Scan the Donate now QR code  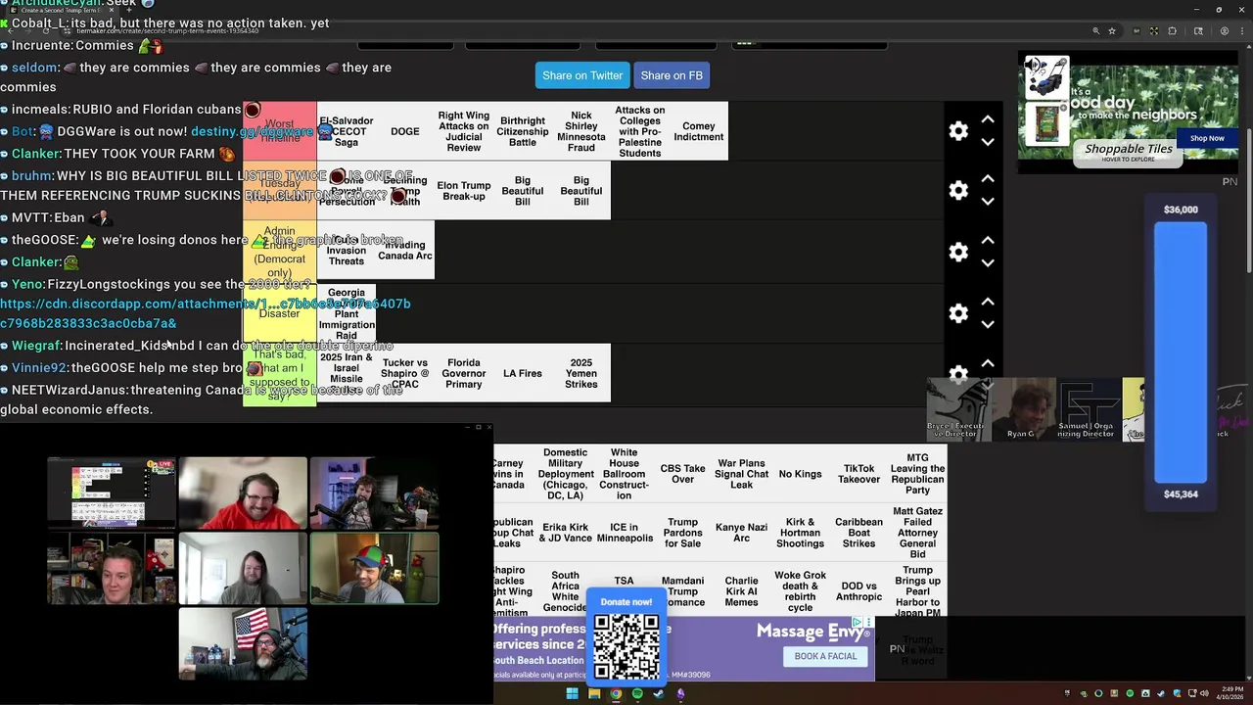click(x=626, y=646)
